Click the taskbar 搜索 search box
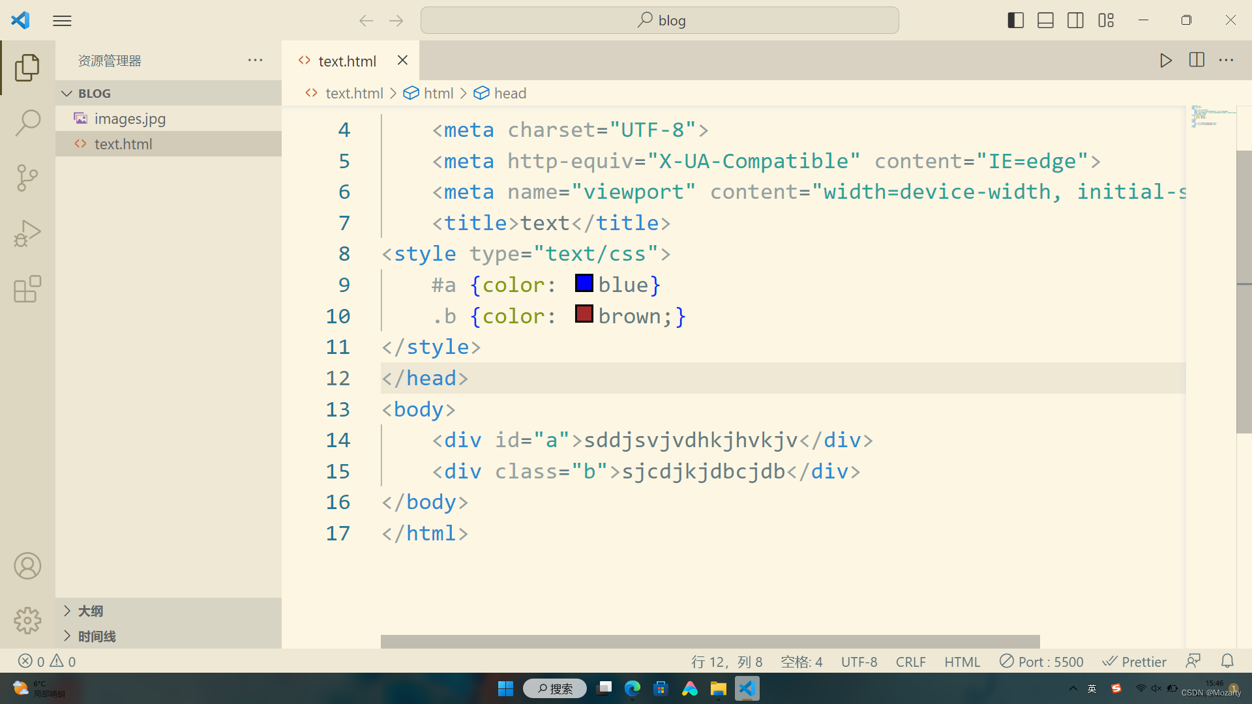1252x704 pixels. pos(555,688)
